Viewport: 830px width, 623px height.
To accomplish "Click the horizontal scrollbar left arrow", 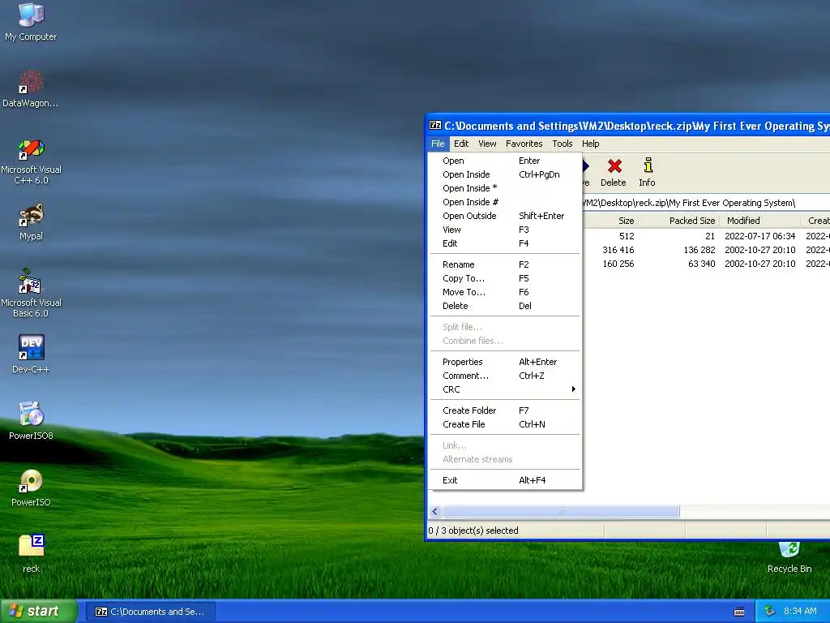I will [x=435, y=512].
